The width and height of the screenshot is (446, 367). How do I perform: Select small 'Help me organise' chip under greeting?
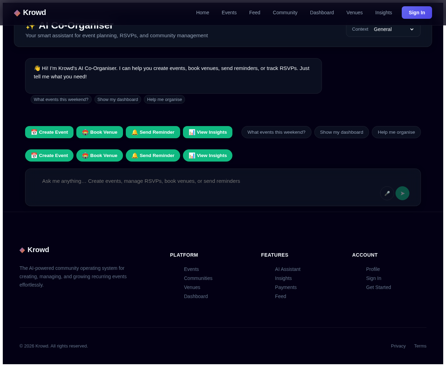click(164, 100)
